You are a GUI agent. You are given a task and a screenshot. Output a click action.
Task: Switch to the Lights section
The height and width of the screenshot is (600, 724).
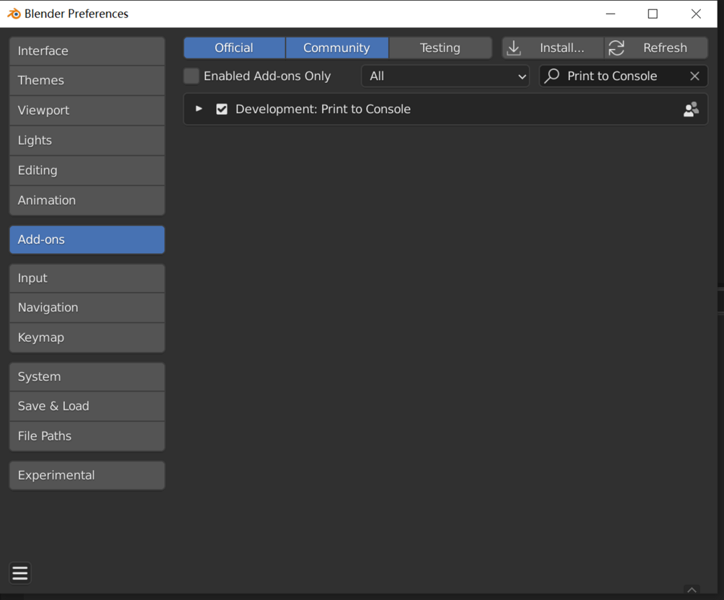pyautogui.click(x=86, y=141)
